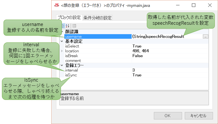The height and width of the screenshot is (124, 218).
Task: Click the False value of isBreak
Action: click(138, 56)
